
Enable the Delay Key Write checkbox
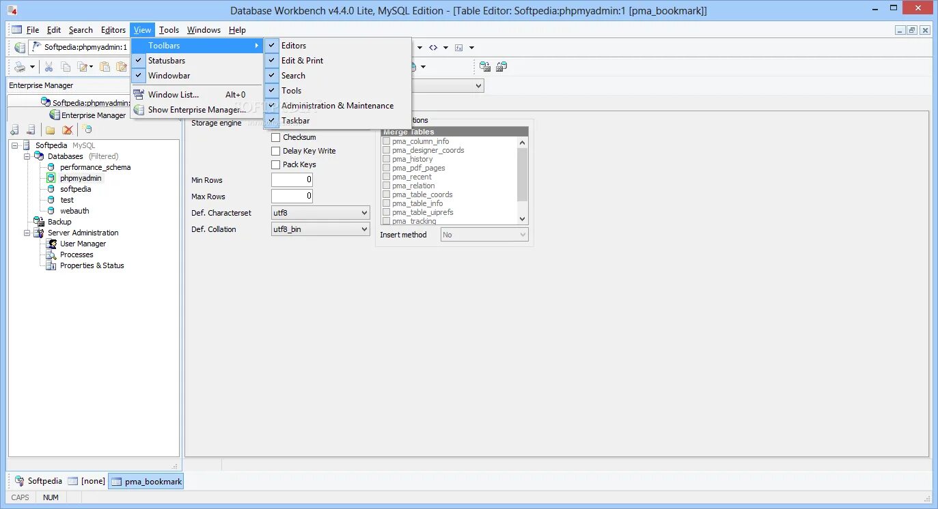click(276, 151)
